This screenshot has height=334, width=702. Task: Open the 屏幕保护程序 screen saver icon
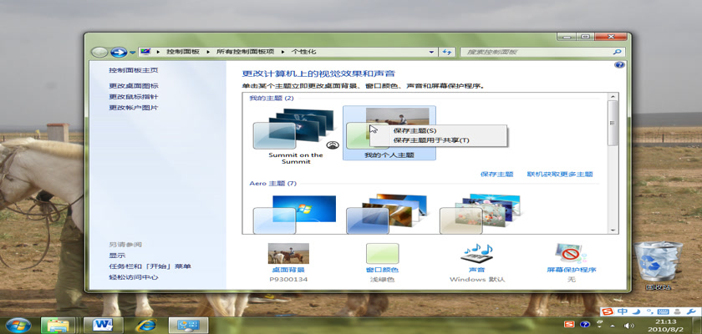pyautogui.click(x=571, y=254)
